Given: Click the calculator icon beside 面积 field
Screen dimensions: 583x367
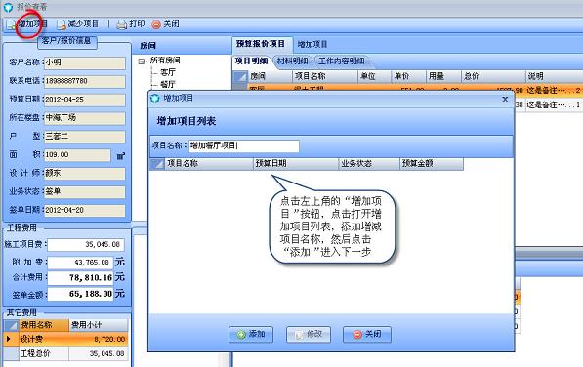Looking at the screenshot, I should [121, 156].
